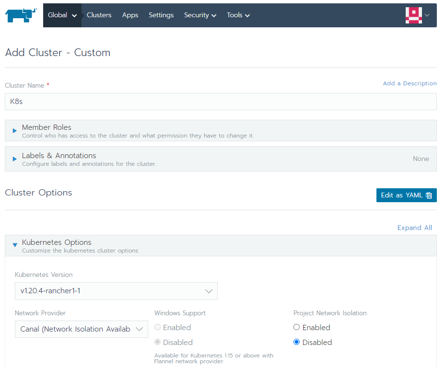Expand the Member Roles section

pos(221,130)
